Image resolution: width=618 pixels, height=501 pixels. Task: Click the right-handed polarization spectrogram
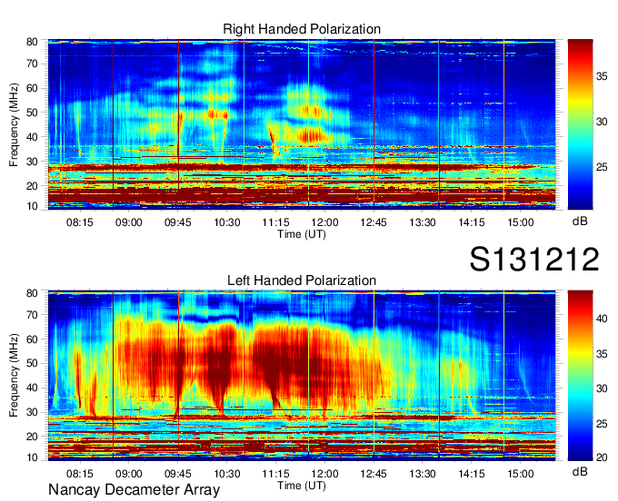(x=302, y=124)
